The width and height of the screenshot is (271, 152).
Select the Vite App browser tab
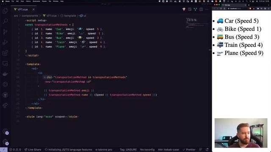point(234,5)
